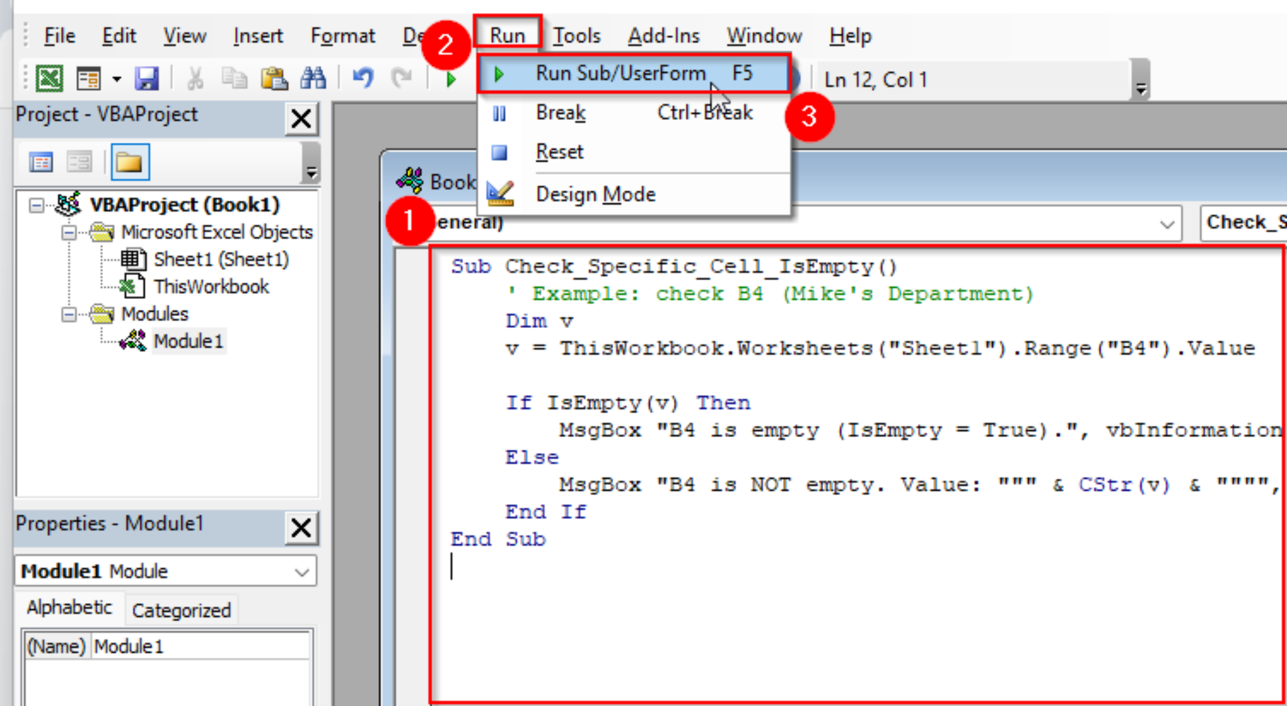Open the Insert UserForm dropdown arrow
1287x706 pixels.
(116, 78)
